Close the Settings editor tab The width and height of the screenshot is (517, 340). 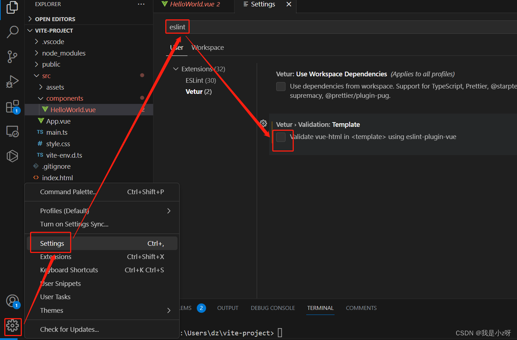pos(289,4)
